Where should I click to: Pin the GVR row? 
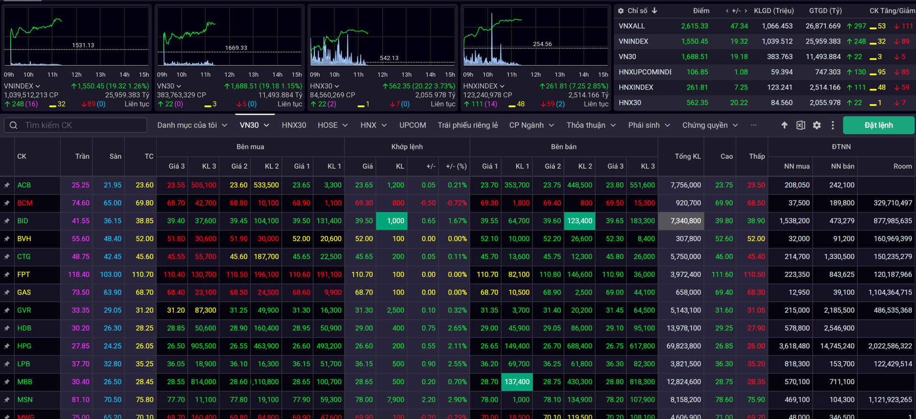(x=7, y=310)
